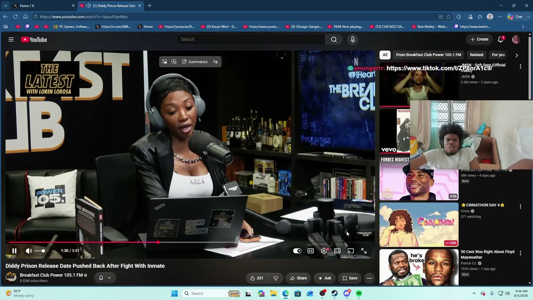533x300 pixels.
Task: Toggle closed captions (CC) on the video
Action: pyautogui.click(x=311, y=251)
